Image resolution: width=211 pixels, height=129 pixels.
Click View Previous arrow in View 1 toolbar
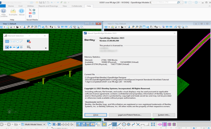(62, 27)
